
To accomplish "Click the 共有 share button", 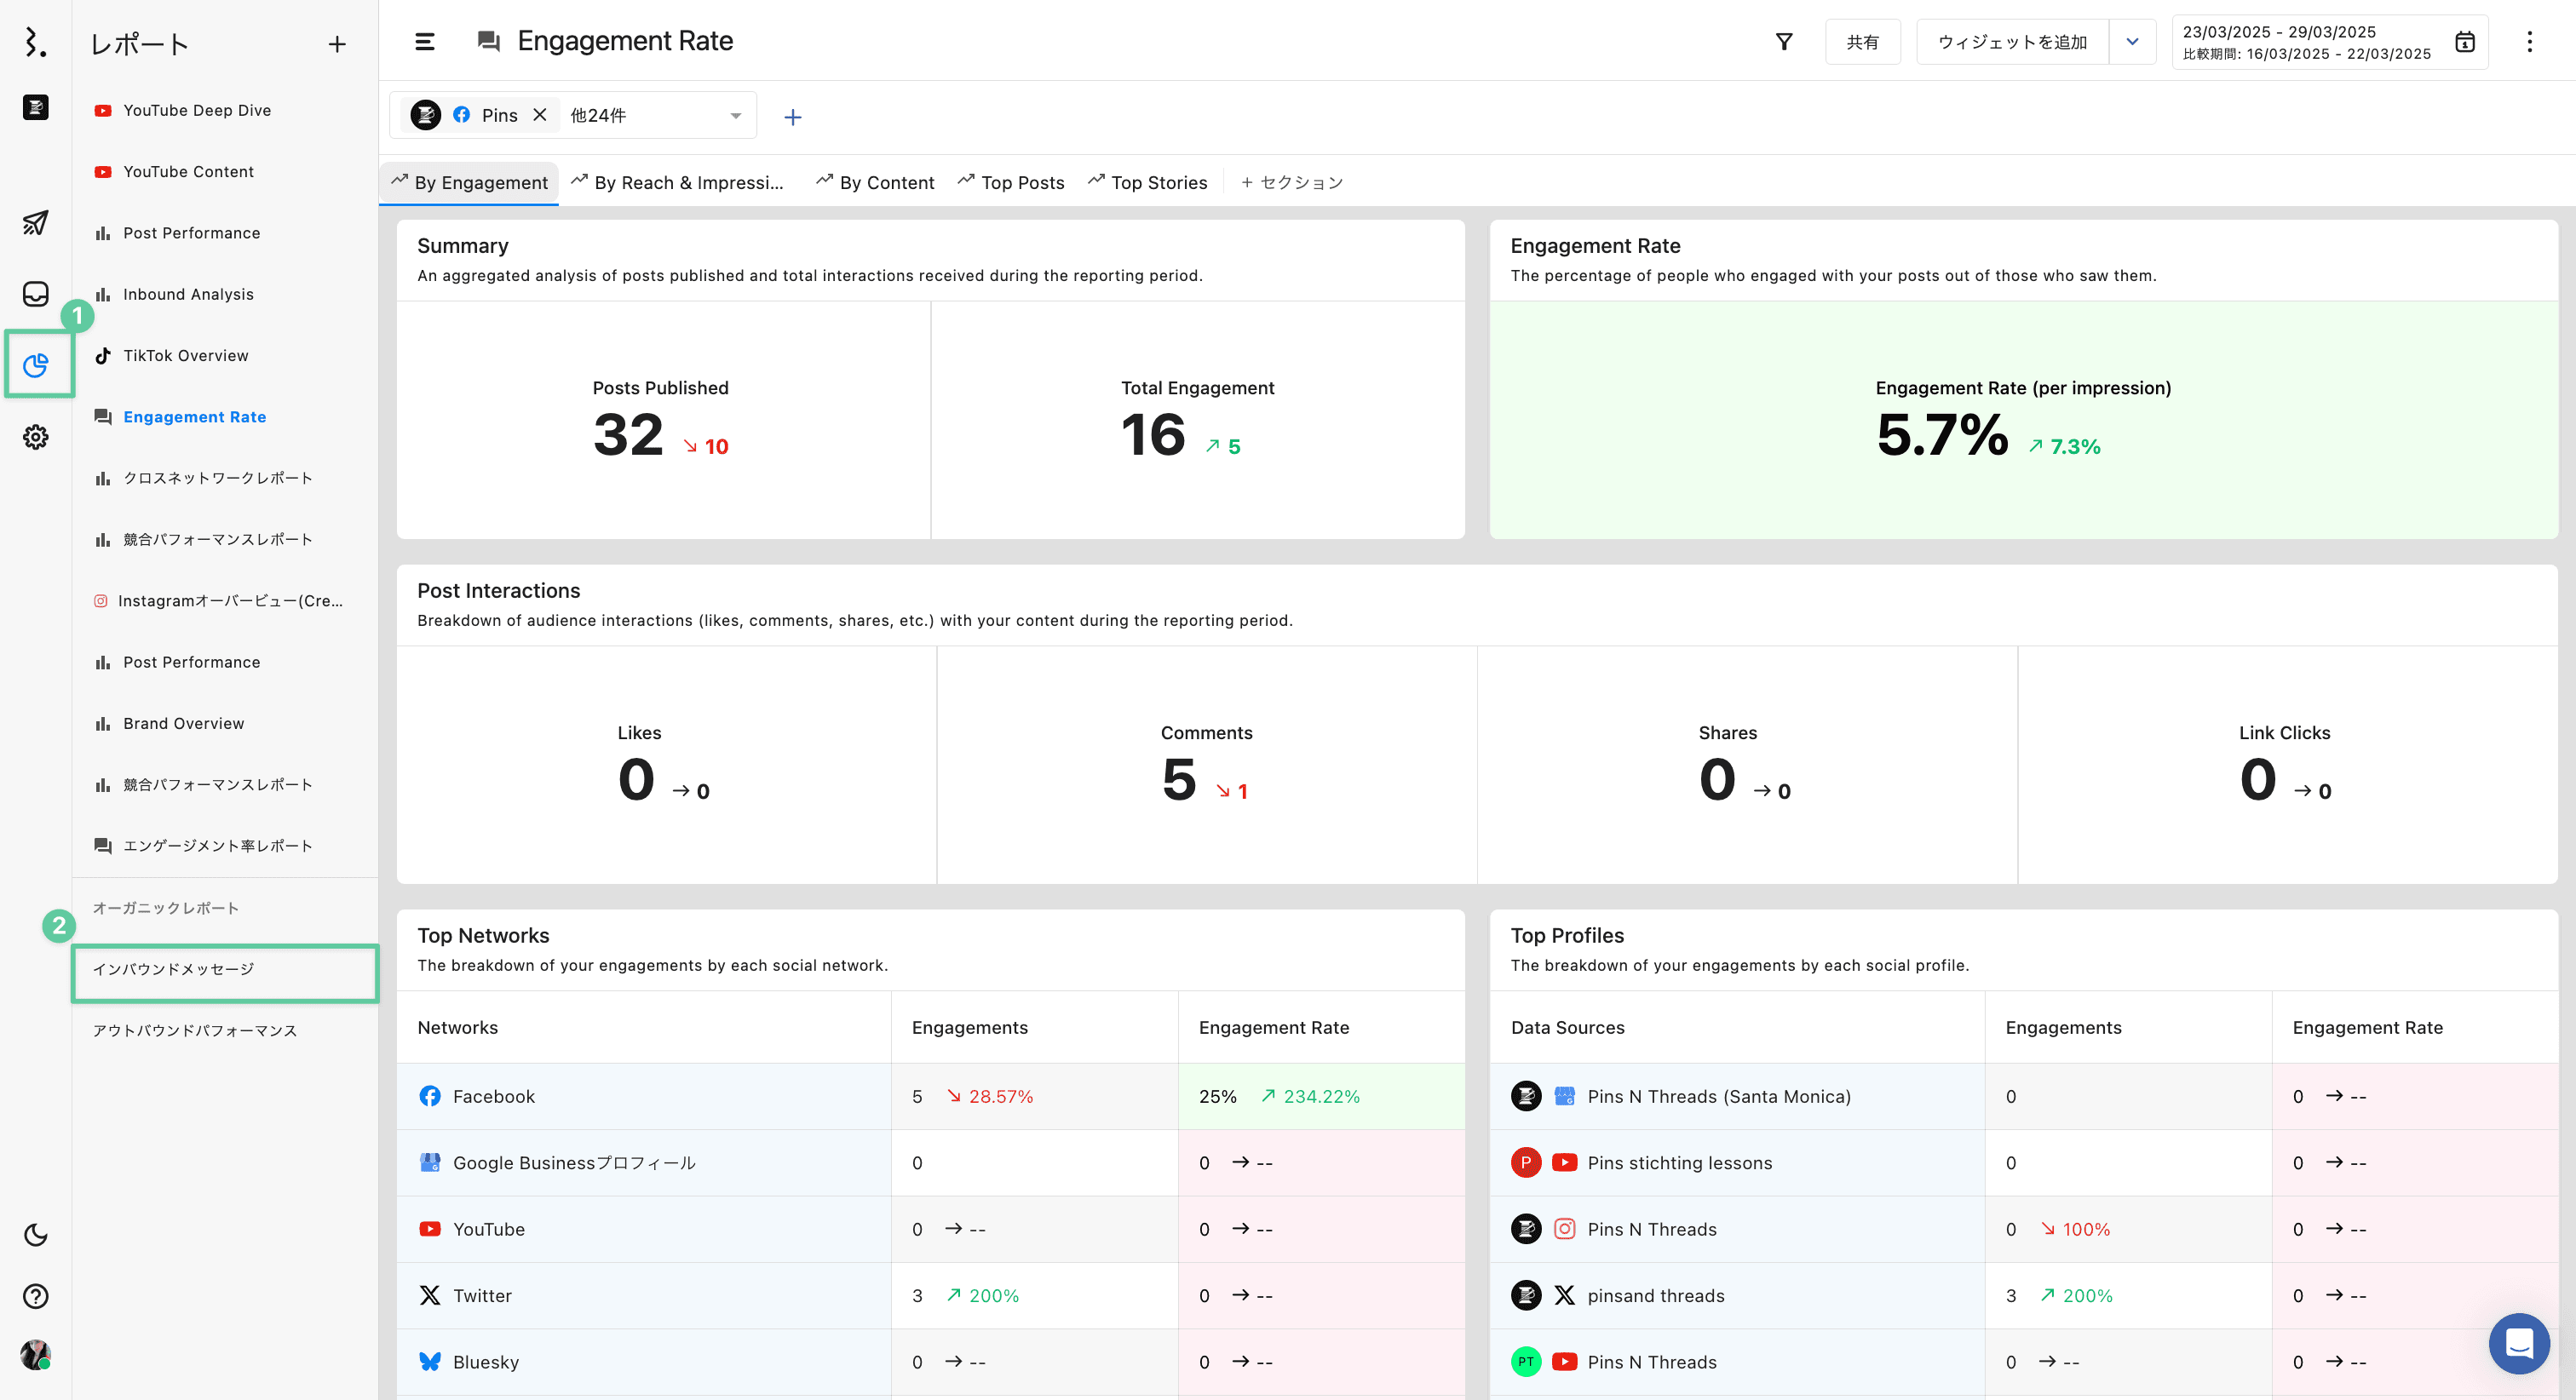I will 1862,42.
